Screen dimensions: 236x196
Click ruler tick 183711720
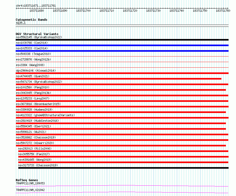tap(130, 11)
